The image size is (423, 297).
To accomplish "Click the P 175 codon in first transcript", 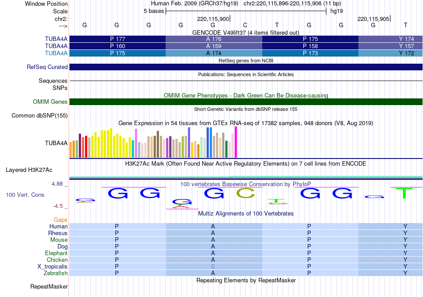I will (x=310, y=39).
